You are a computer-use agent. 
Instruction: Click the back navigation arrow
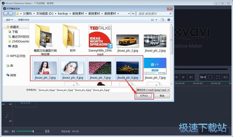pyautogui.click(x=6, y=14)
